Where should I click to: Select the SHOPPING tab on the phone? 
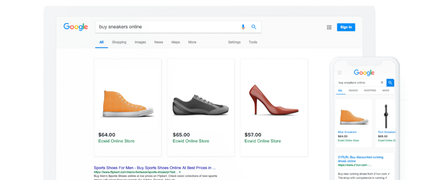coord(370,90)
